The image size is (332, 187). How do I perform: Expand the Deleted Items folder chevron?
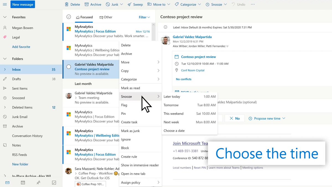(x=5, y=107)
